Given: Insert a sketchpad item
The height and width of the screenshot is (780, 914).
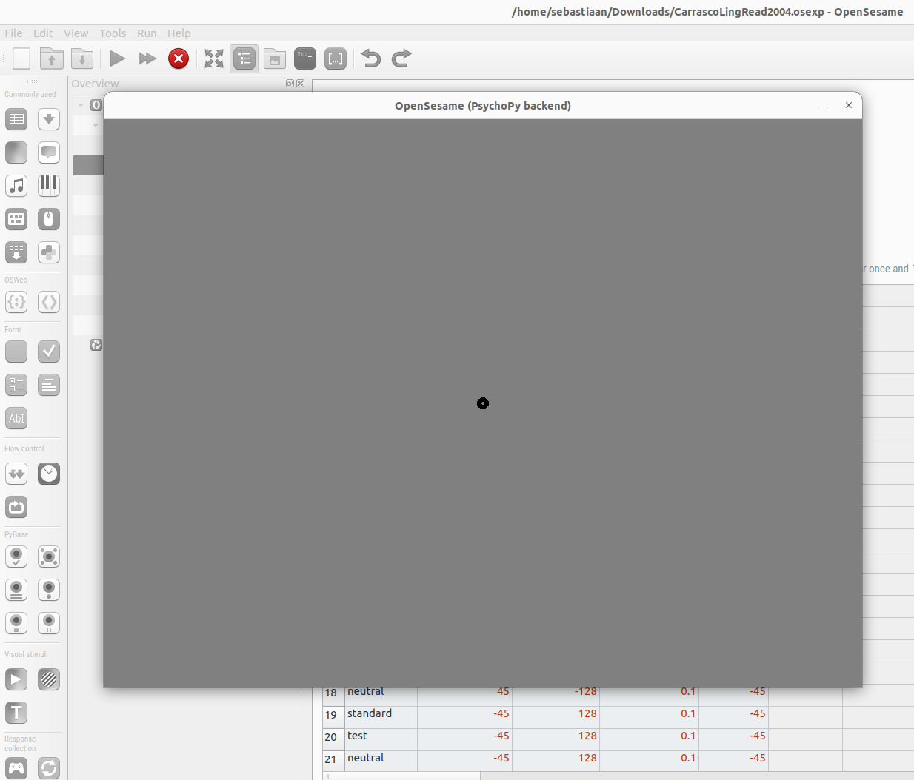Looking at the screenshot, I should [x=16, y=152].
